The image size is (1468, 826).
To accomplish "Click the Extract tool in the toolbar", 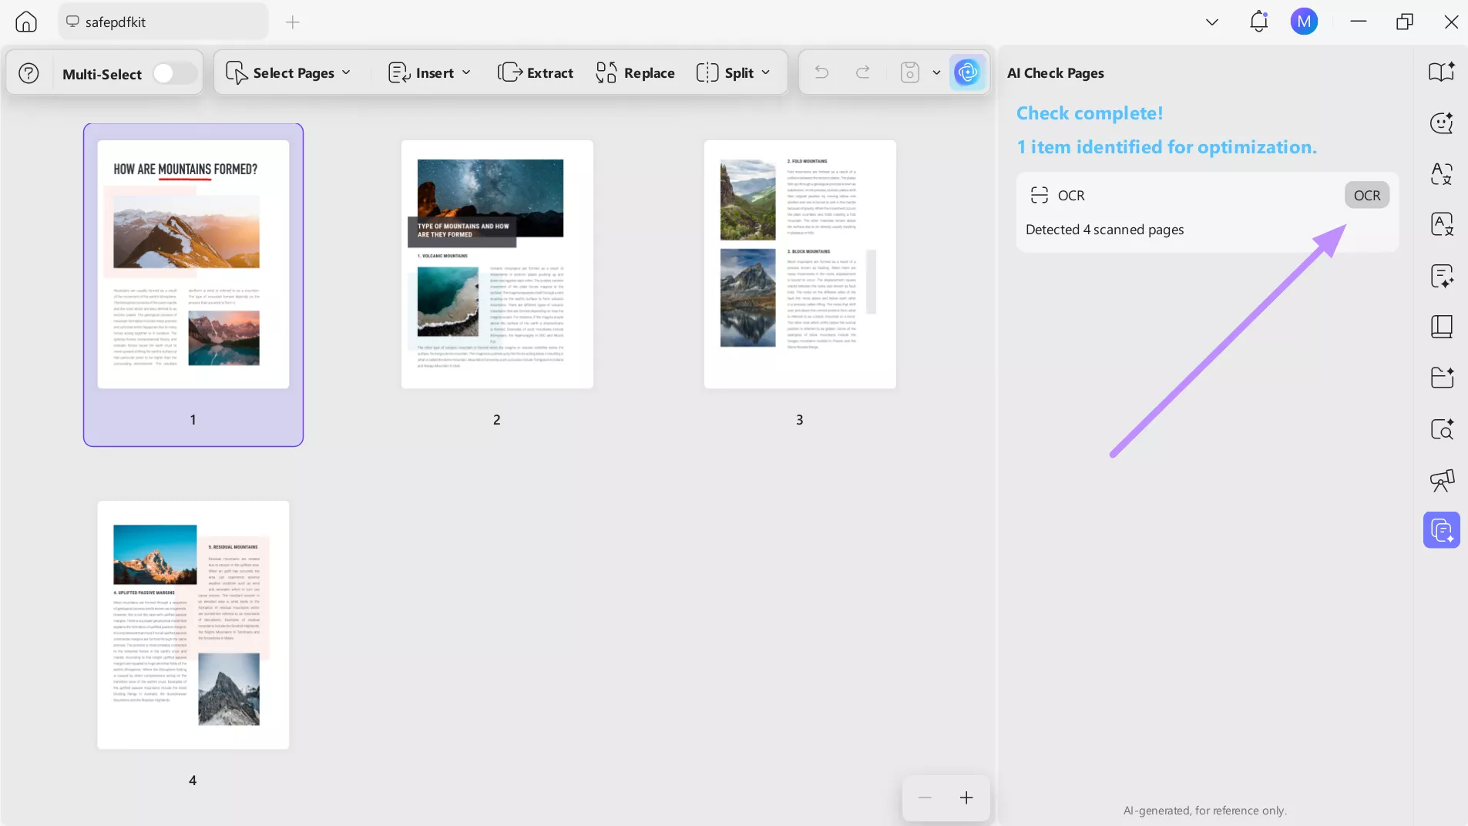I will pyautogui.click(x=536, y=72).
